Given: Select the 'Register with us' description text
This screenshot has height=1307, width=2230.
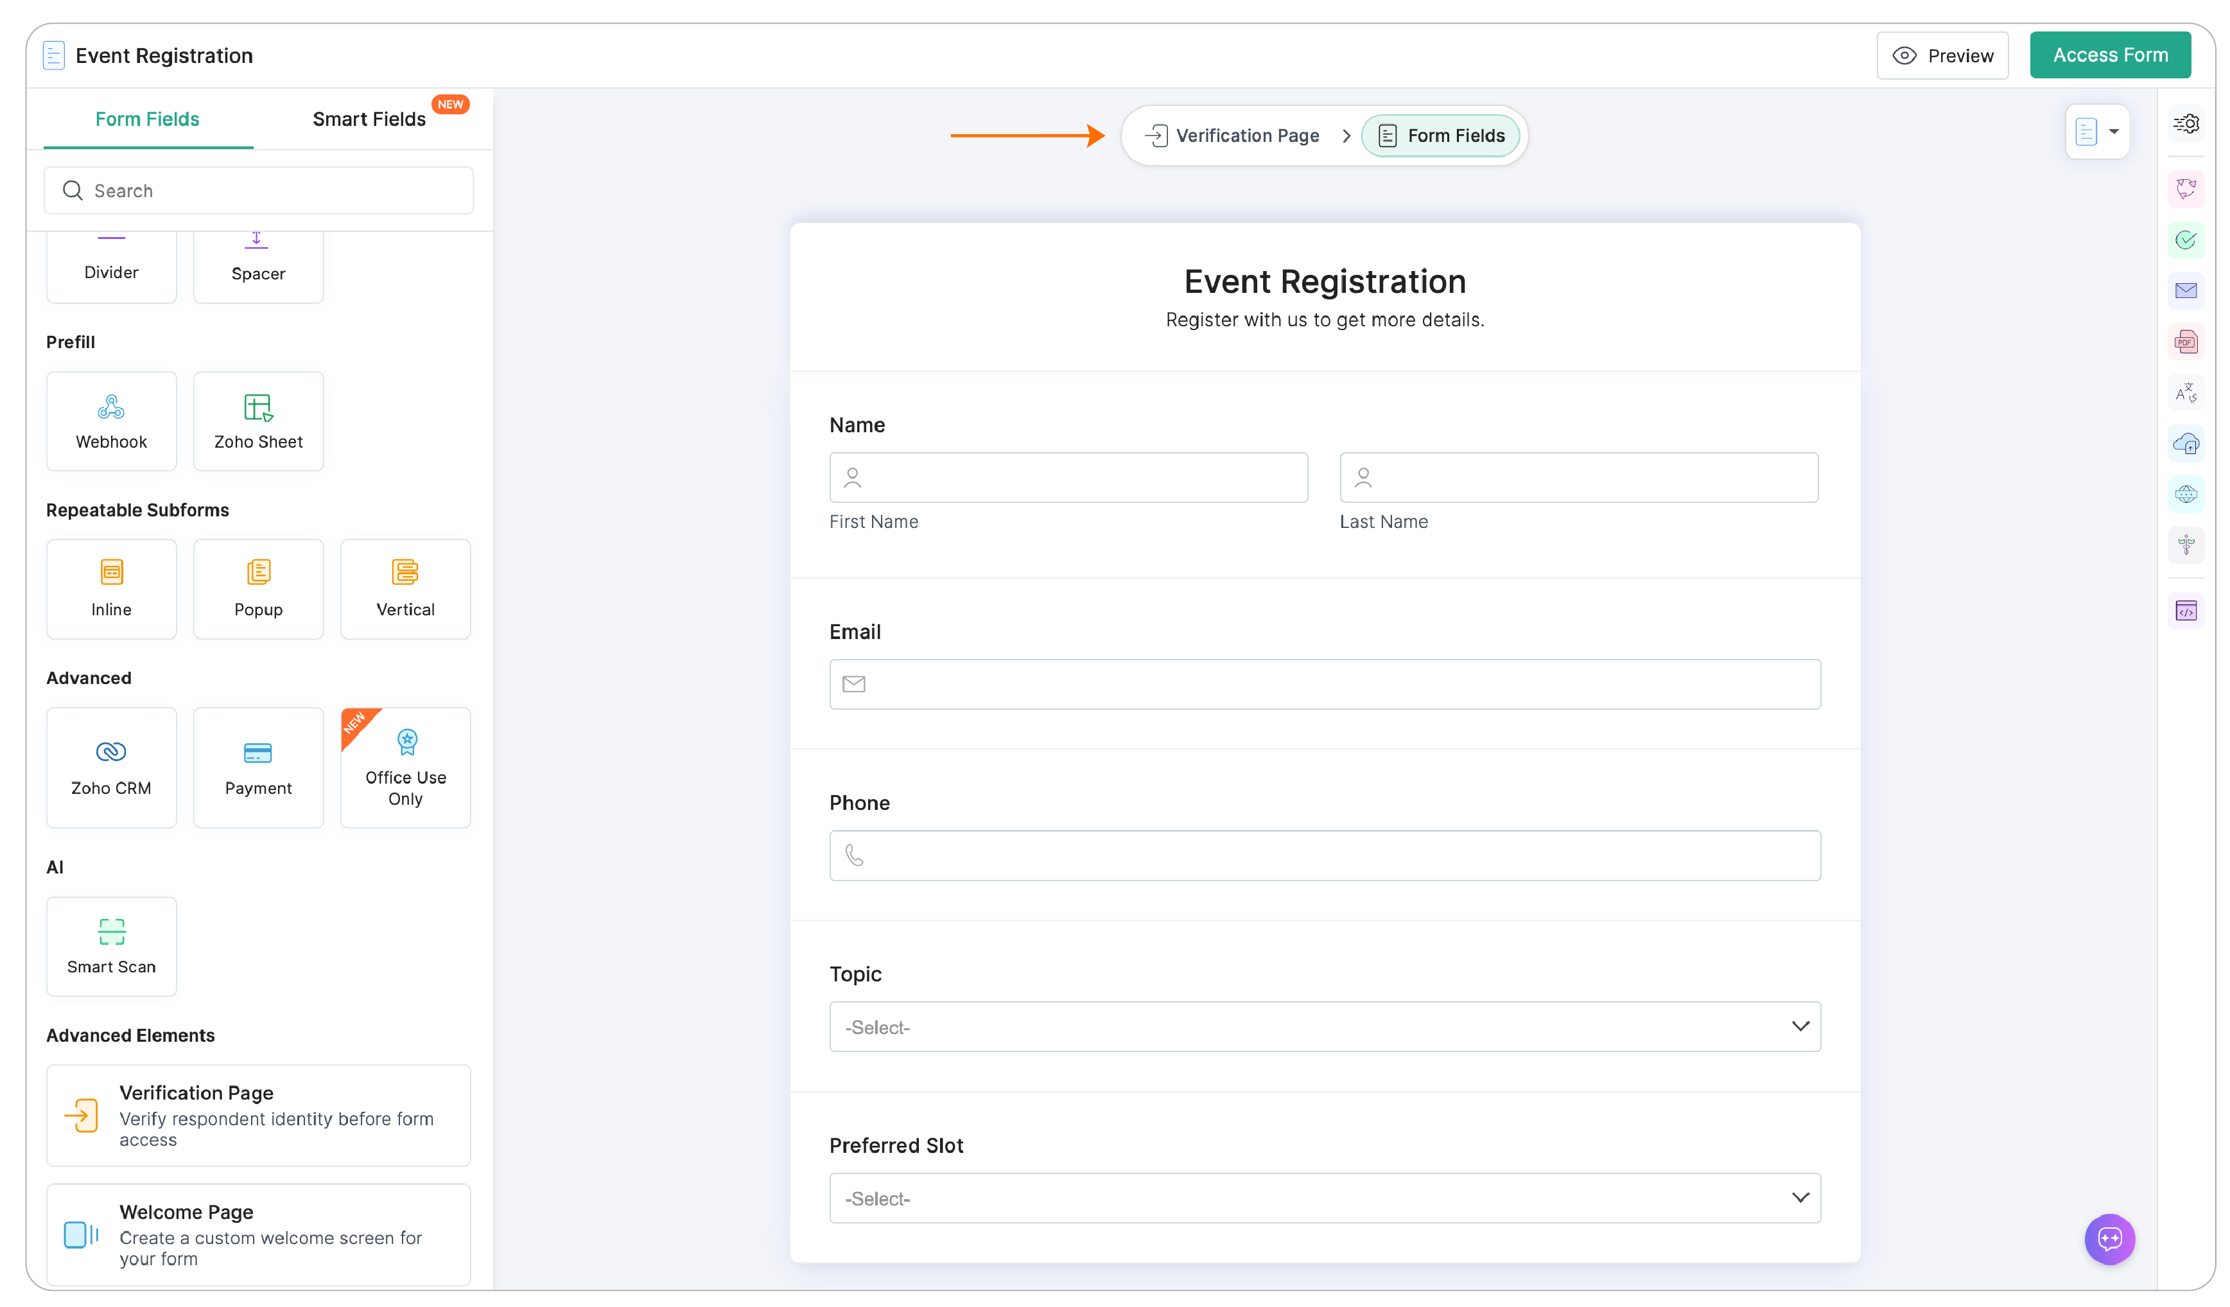Looking at the screenshot, I should (x=1325, y=319).
